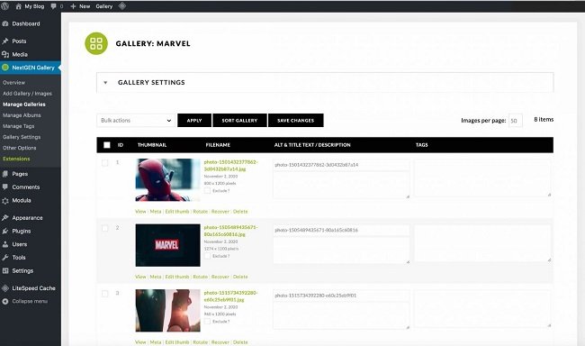The width and height of the screenshot is (585, 346).
Task: Click the ID column header
Action: click(x=121, y=145)
